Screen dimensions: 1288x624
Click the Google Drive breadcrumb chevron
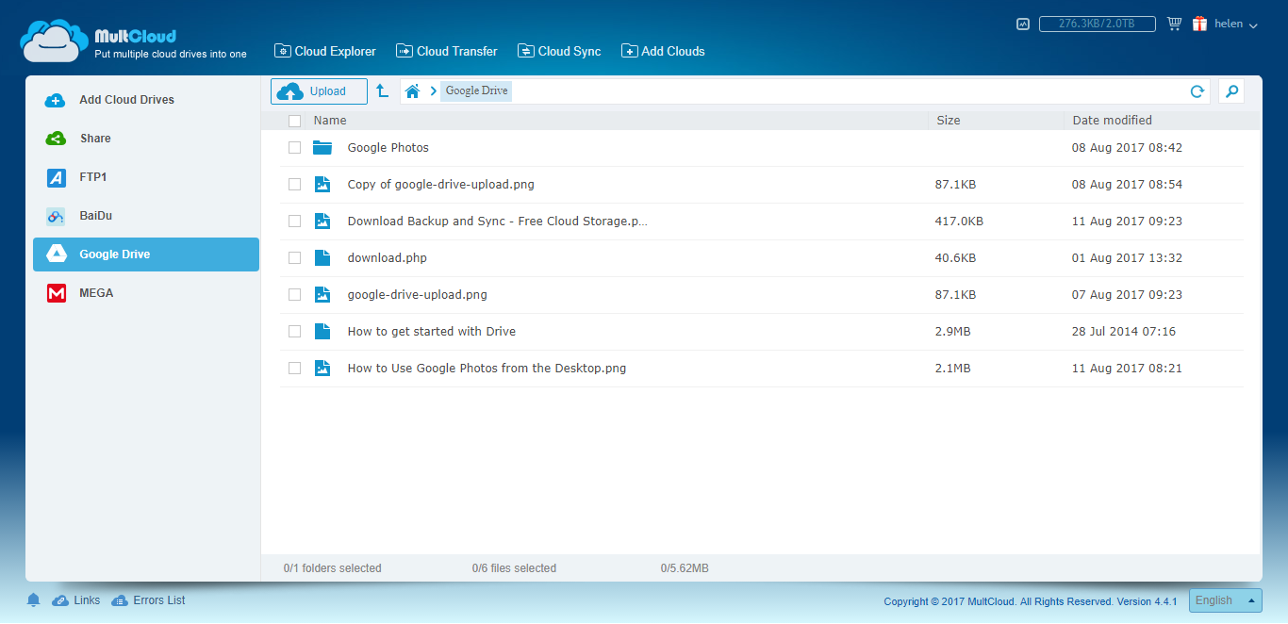[434, 90]
